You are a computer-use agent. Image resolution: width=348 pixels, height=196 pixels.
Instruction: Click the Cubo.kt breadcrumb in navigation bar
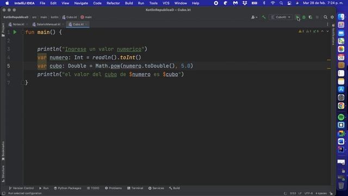tap(70, 17)
